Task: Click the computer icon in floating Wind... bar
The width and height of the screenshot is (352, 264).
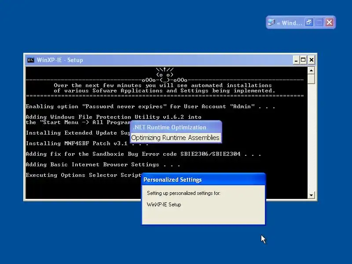Action: (x=271, y=22)
